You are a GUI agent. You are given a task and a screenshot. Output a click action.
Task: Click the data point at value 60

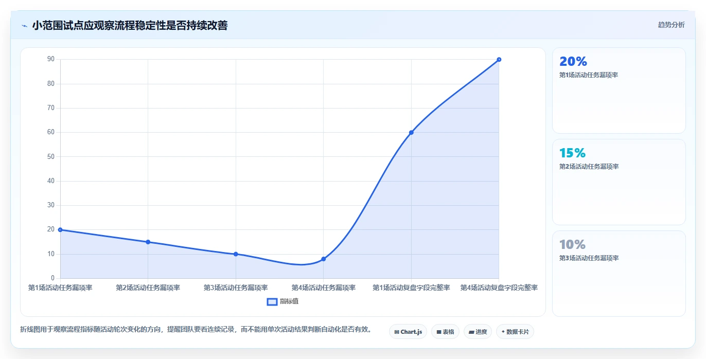click(411, 132)
